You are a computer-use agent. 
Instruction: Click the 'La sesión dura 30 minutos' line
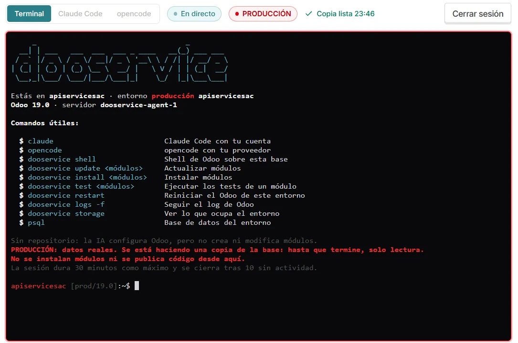coord(164,268)
